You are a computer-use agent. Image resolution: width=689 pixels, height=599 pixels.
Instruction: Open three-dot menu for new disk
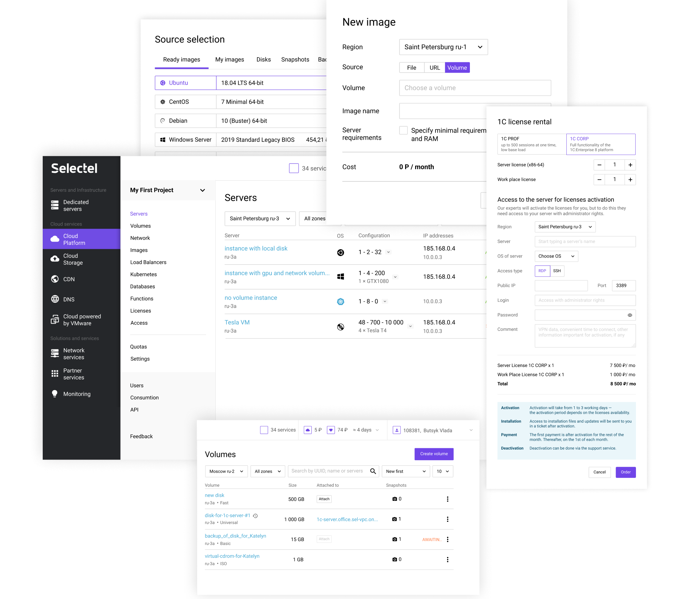448,499
